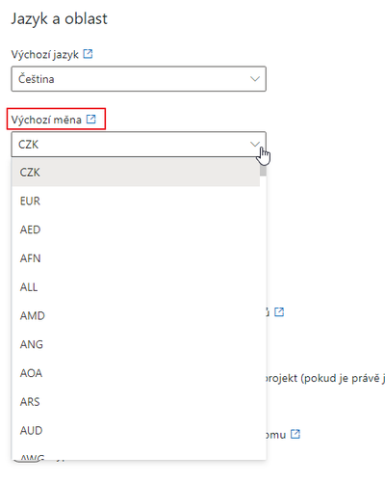Open help link icon beside Výchozí jazyk
385x483 pixels.
point(88,54)
